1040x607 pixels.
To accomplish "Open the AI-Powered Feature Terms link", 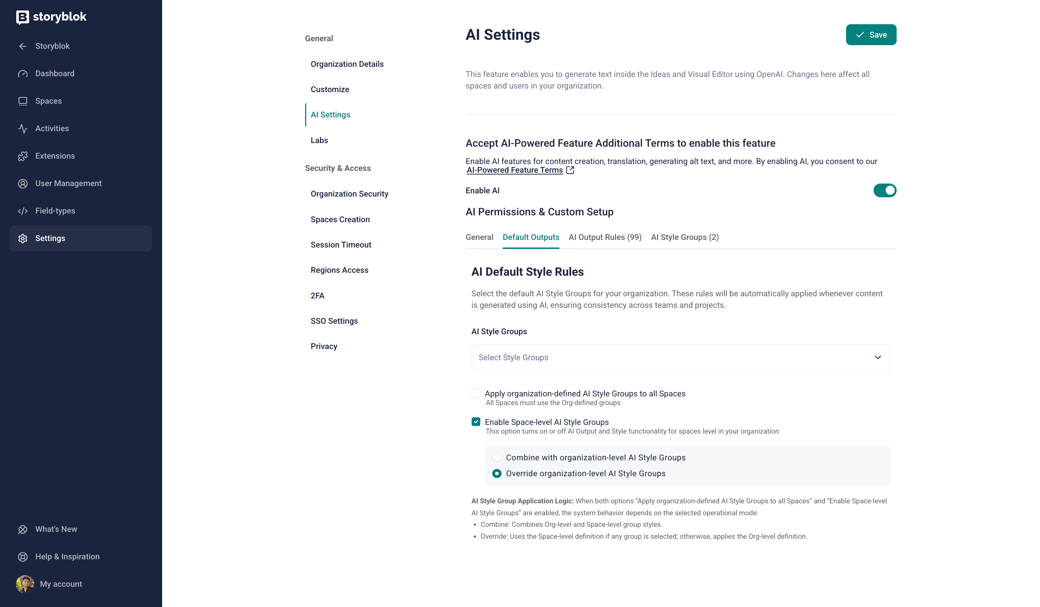I will (x=515, y=170).
